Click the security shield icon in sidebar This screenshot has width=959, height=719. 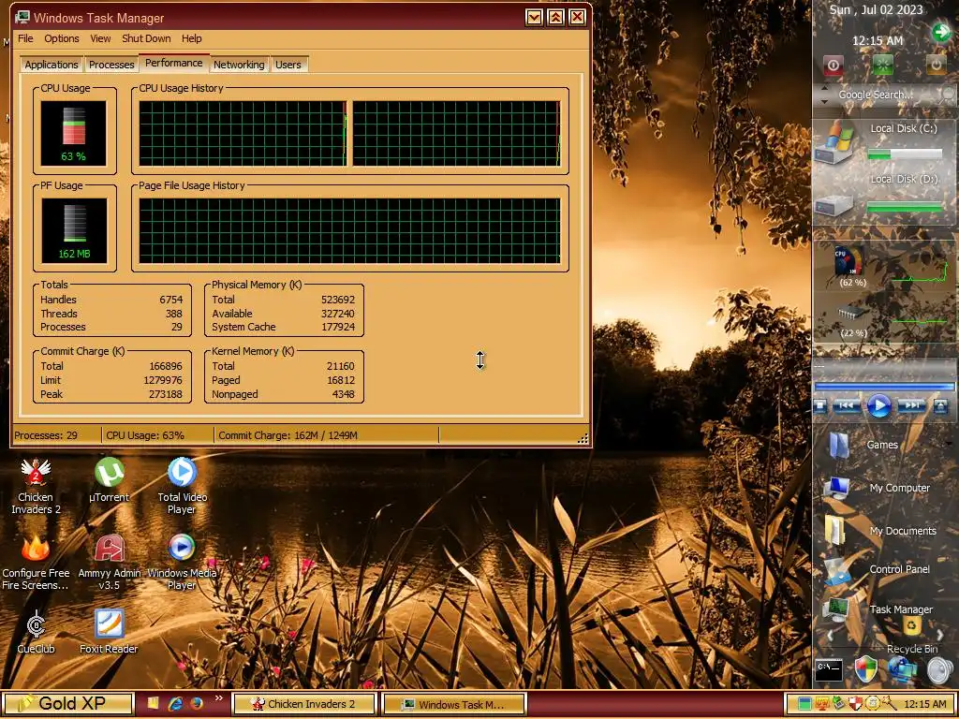866,670
